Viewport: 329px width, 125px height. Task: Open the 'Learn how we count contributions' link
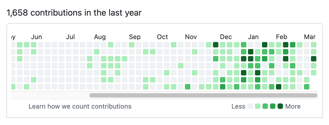80,106
